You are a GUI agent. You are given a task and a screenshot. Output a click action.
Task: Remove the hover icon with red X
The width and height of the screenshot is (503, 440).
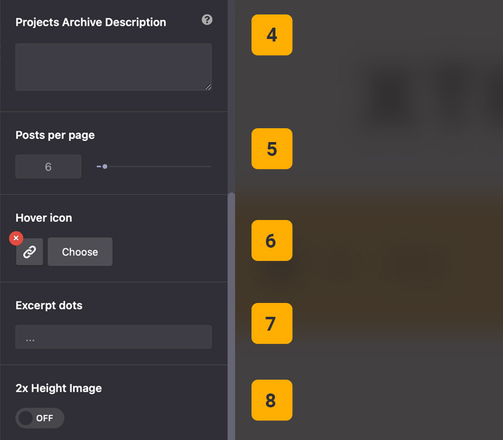coord(16,238)
